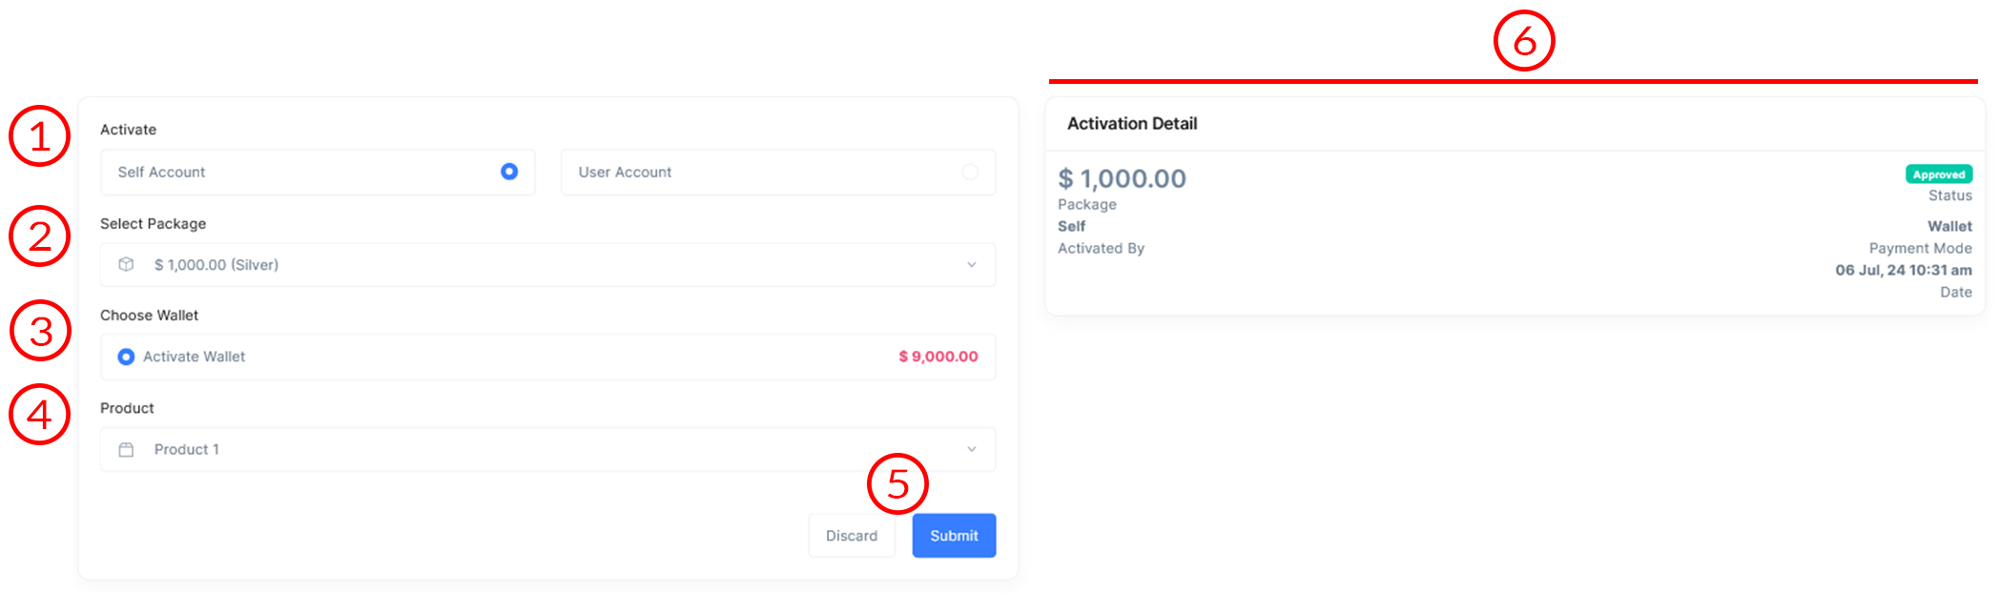1999x593 pixels.
Task: Select the Activate Wallet radio button
Action: tap(126, 357)
